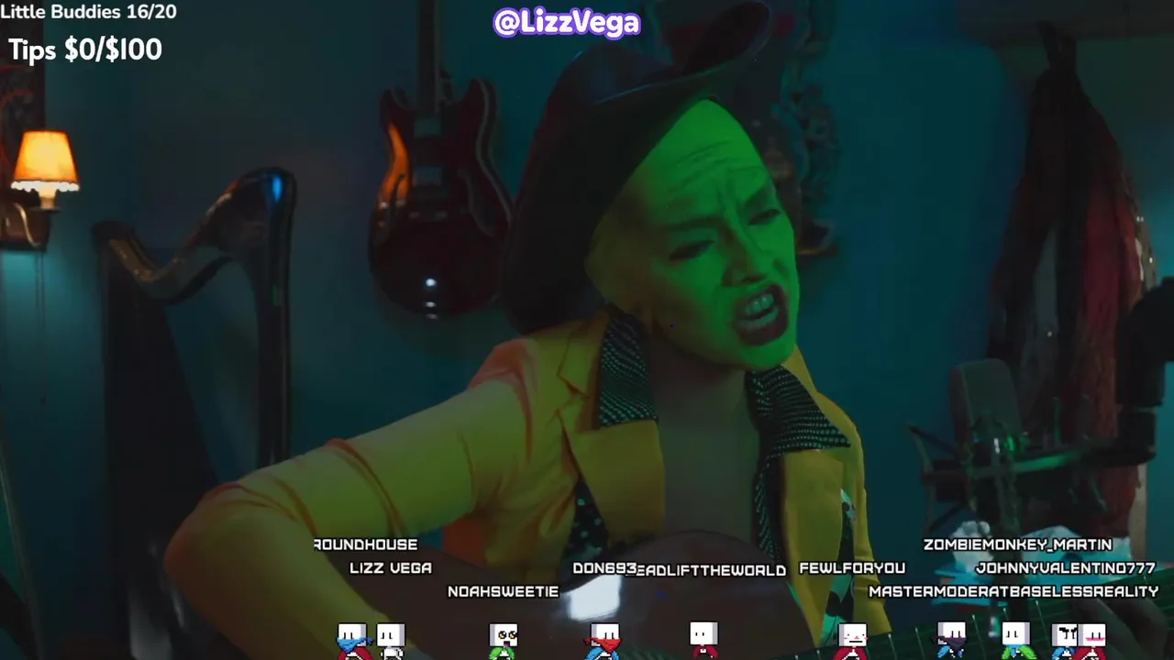
Task: Click the @LizzVega channel handle
Action: pos(566,22)
